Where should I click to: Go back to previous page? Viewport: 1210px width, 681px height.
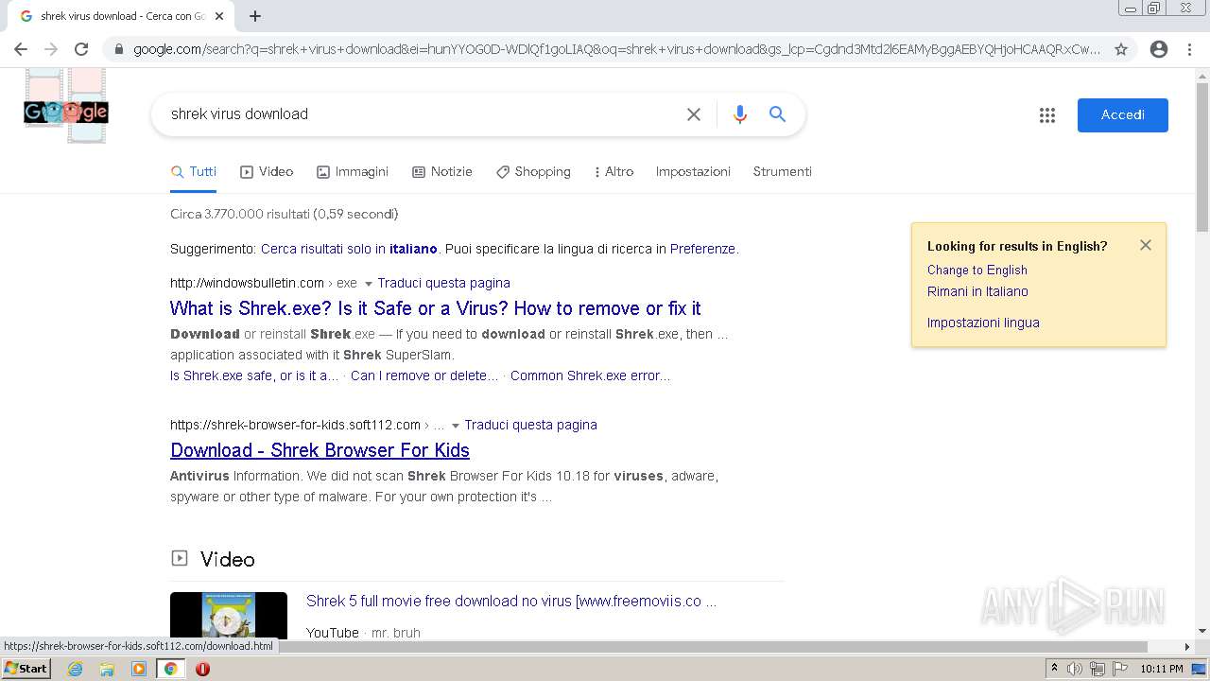(21, 49)
